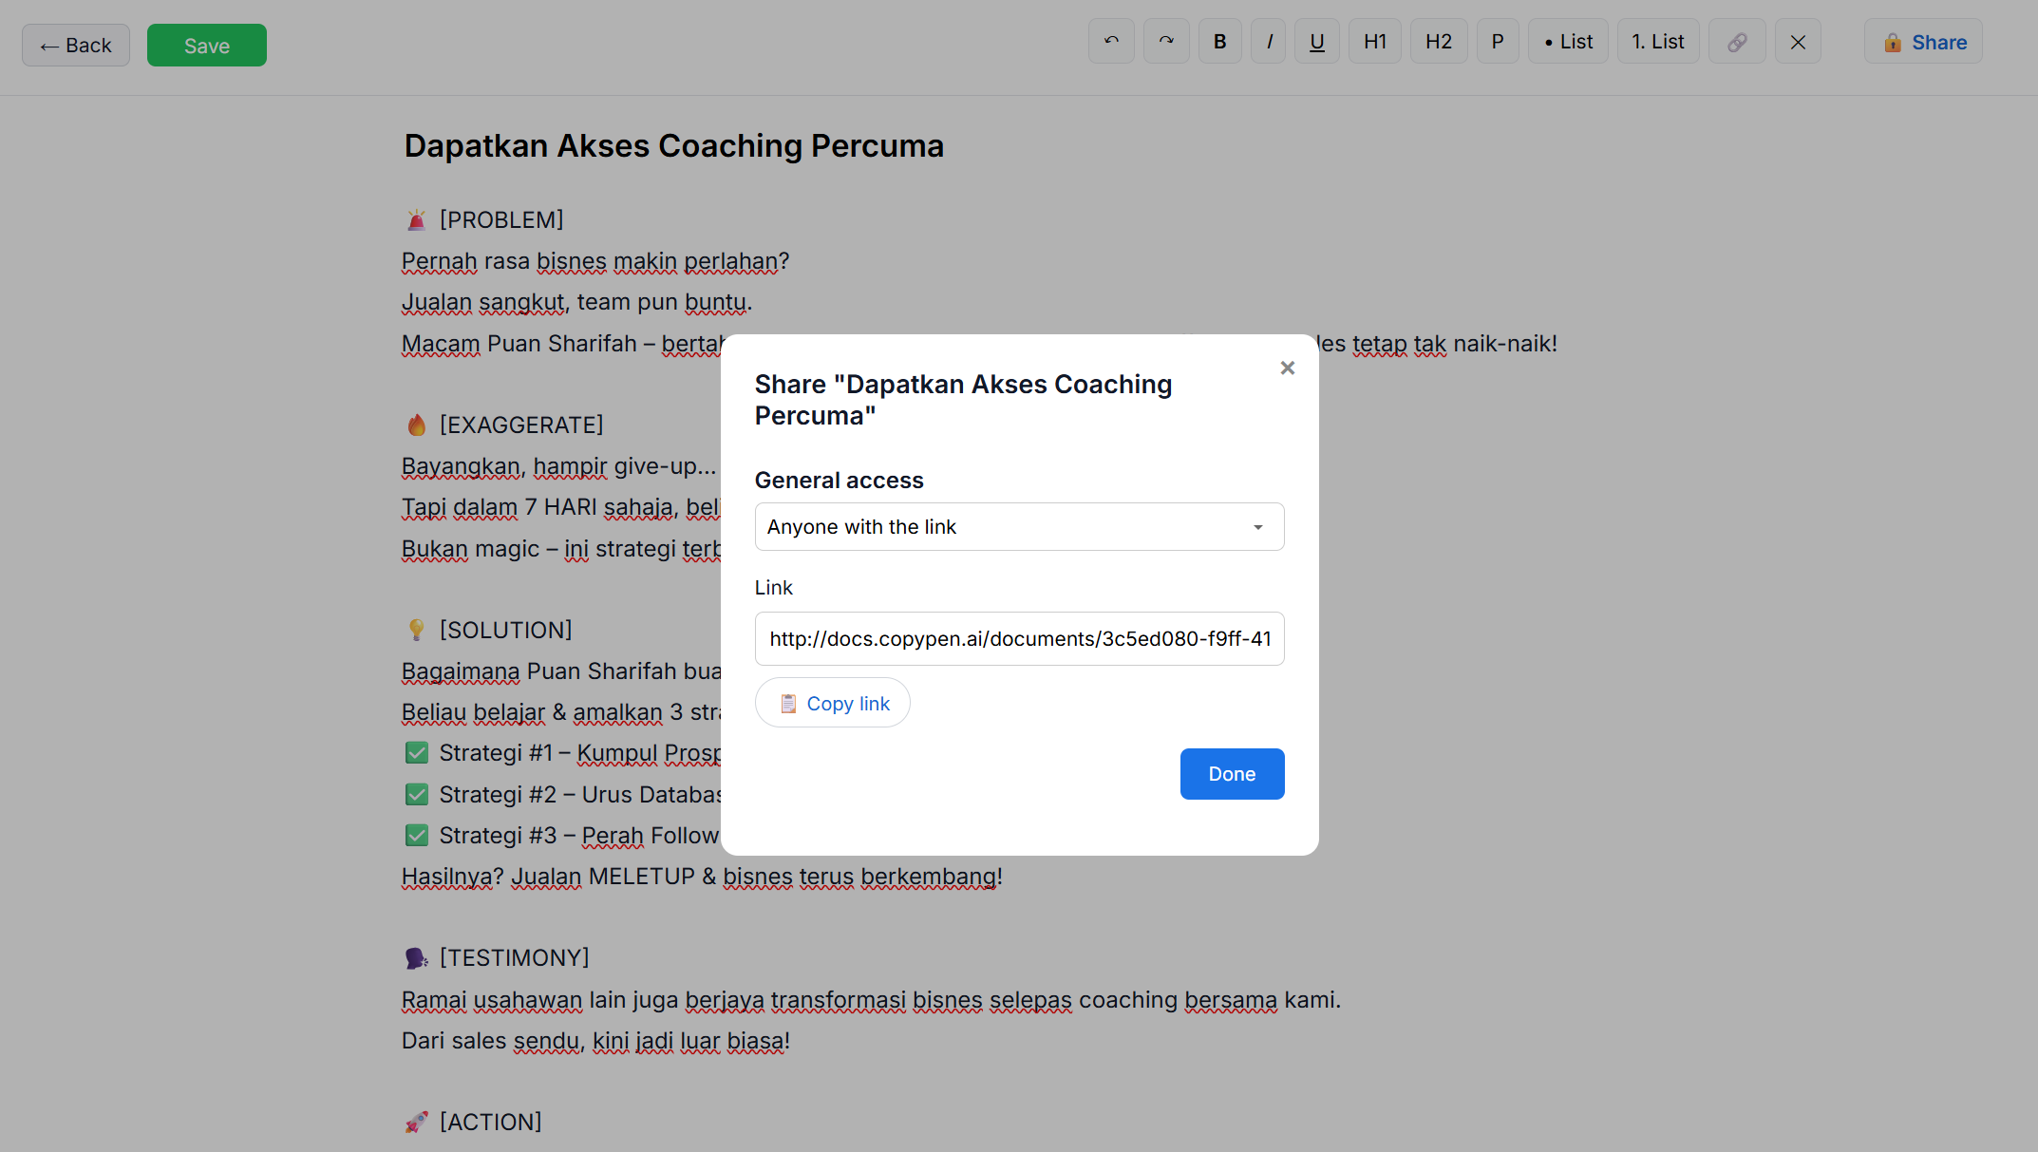Set paragraph style with P
Screen dimensions: 2038x1152
click(x=1497, y=42)
